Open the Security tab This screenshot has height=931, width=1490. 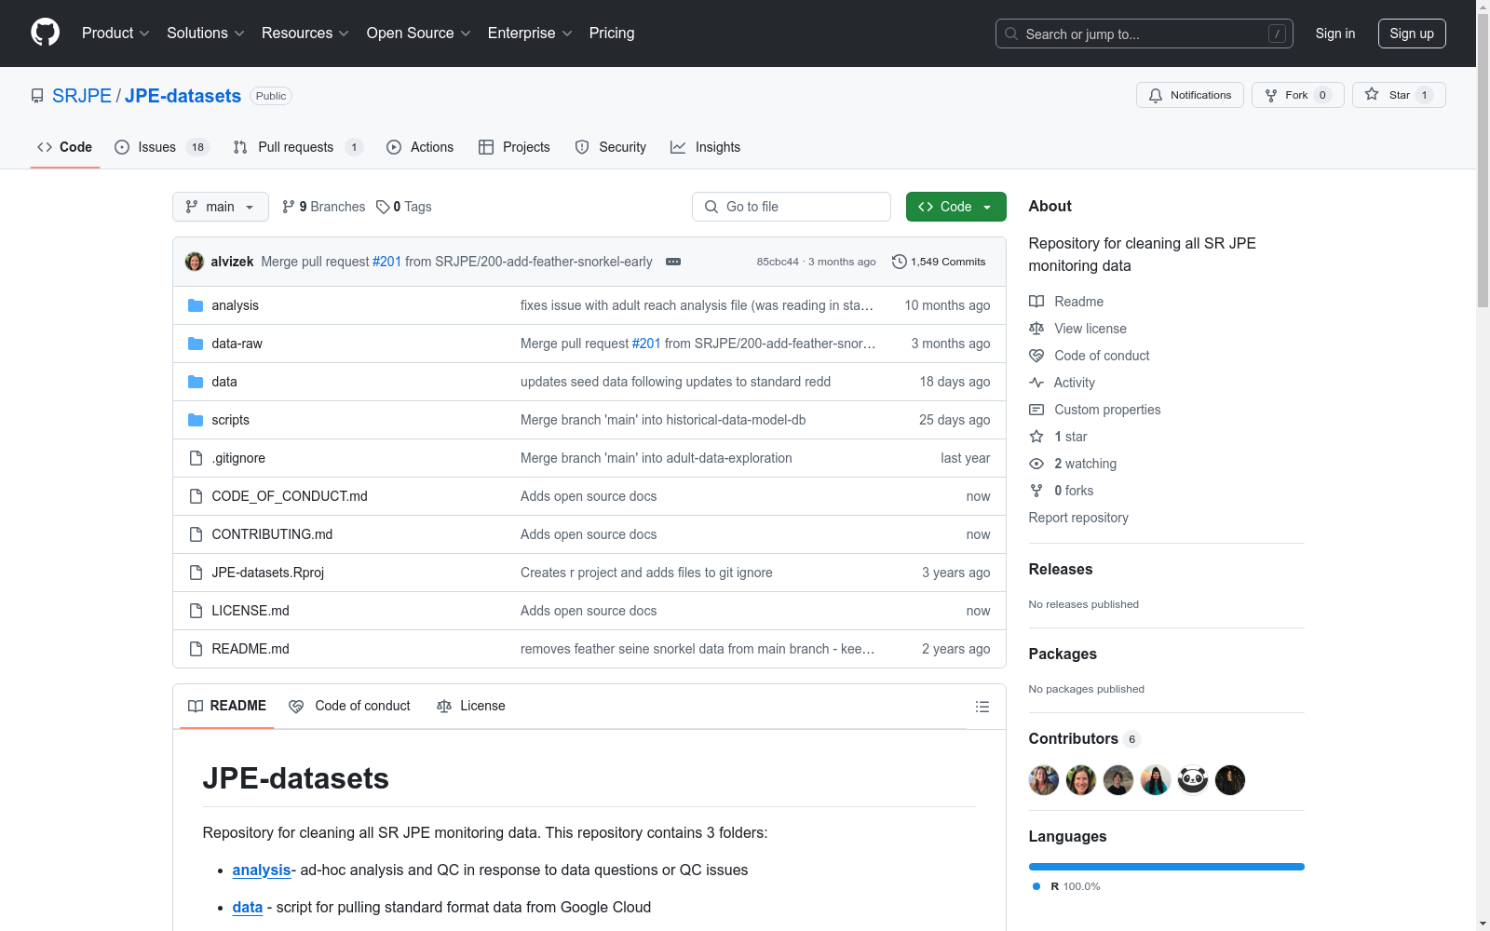(611, 147)
